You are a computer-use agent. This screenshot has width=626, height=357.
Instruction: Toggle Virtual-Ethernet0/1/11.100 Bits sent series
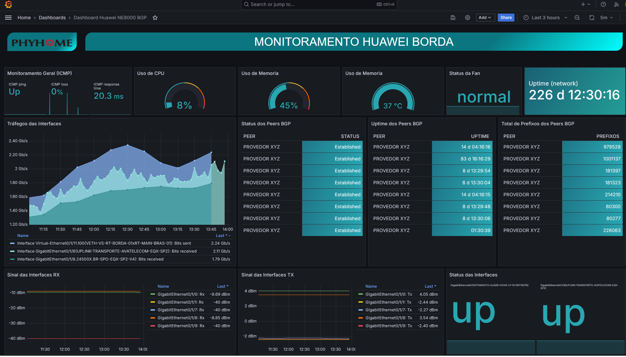pos(104,243)
